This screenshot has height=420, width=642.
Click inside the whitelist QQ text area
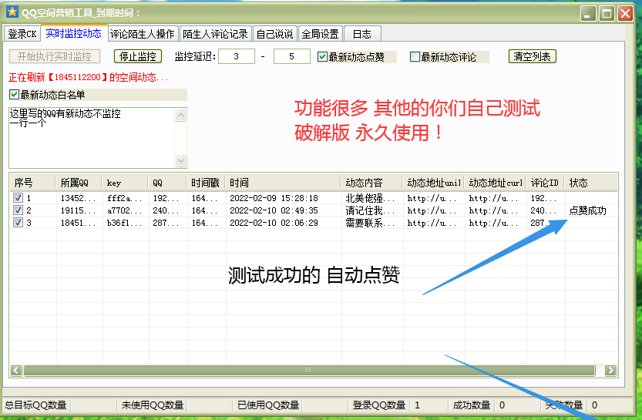pyautogui.click(x=92, y=138)
